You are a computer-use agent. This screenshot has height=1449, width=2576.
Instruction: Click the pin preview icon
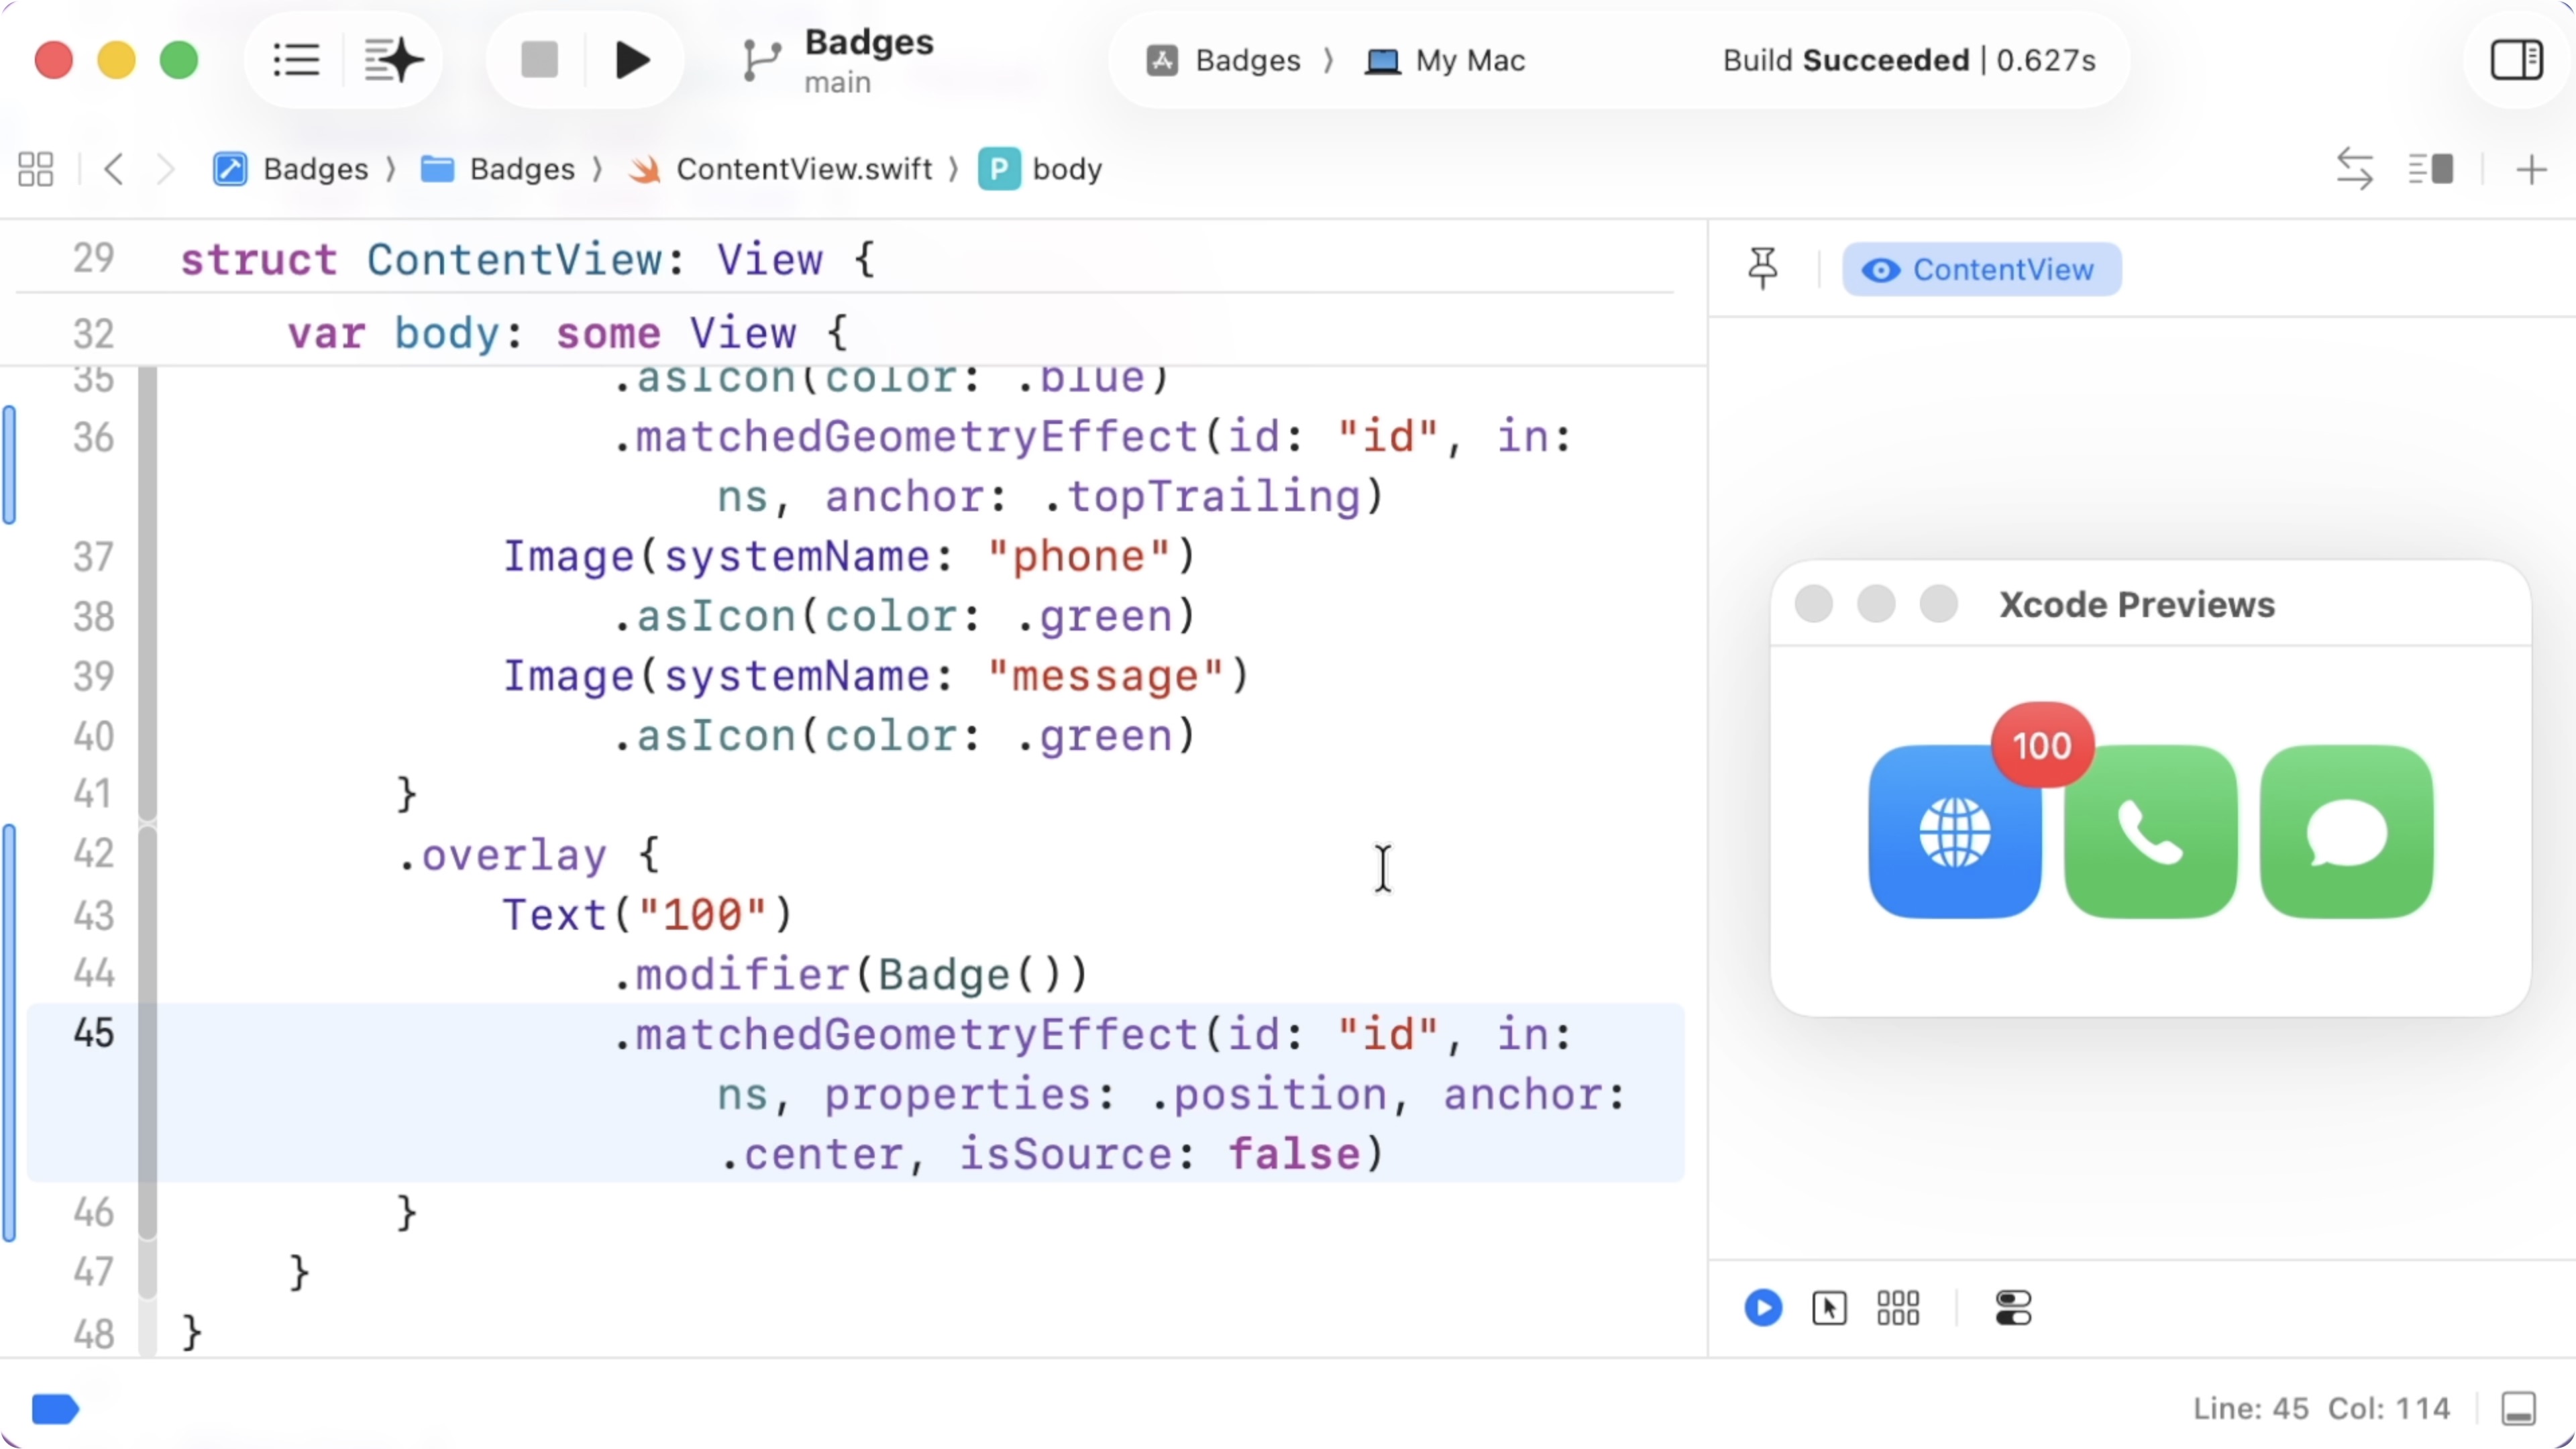pos(1763,268)
